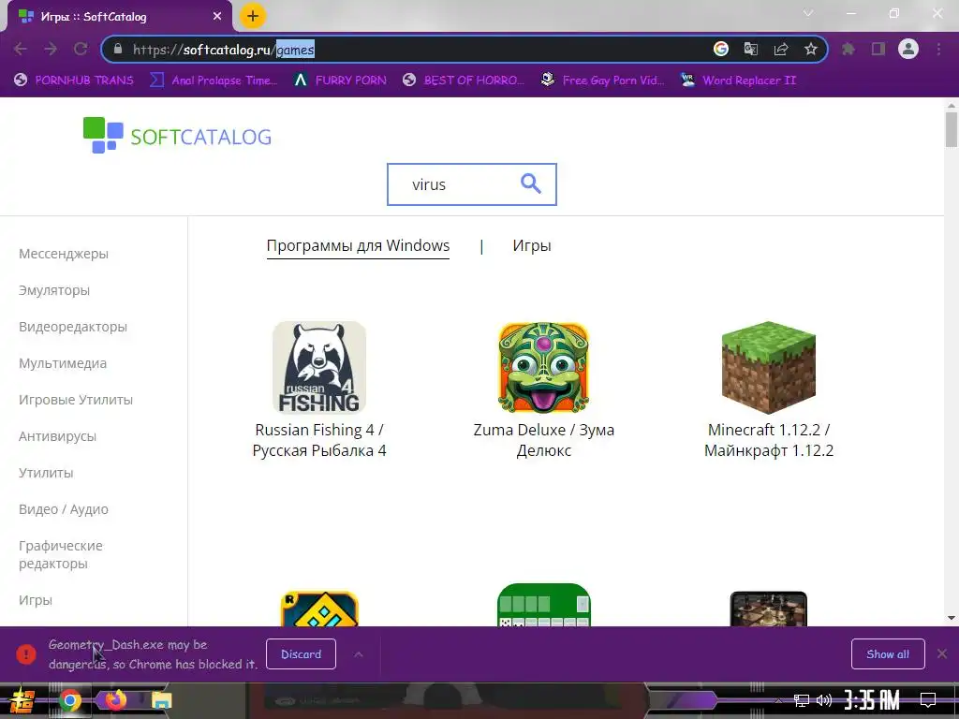This screenshot has width=959, height=719.
Task: Open Графические редакторы category
Action: coord(61,554)
